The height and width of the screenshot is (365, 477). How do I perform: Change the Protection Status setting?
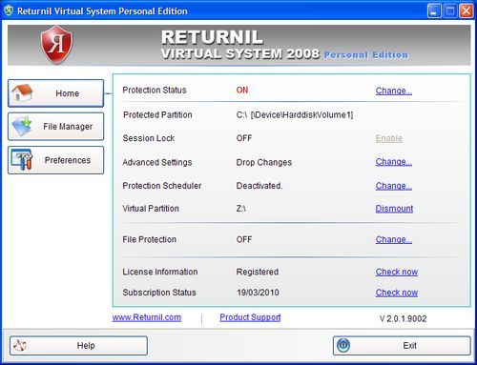[394, 91]
